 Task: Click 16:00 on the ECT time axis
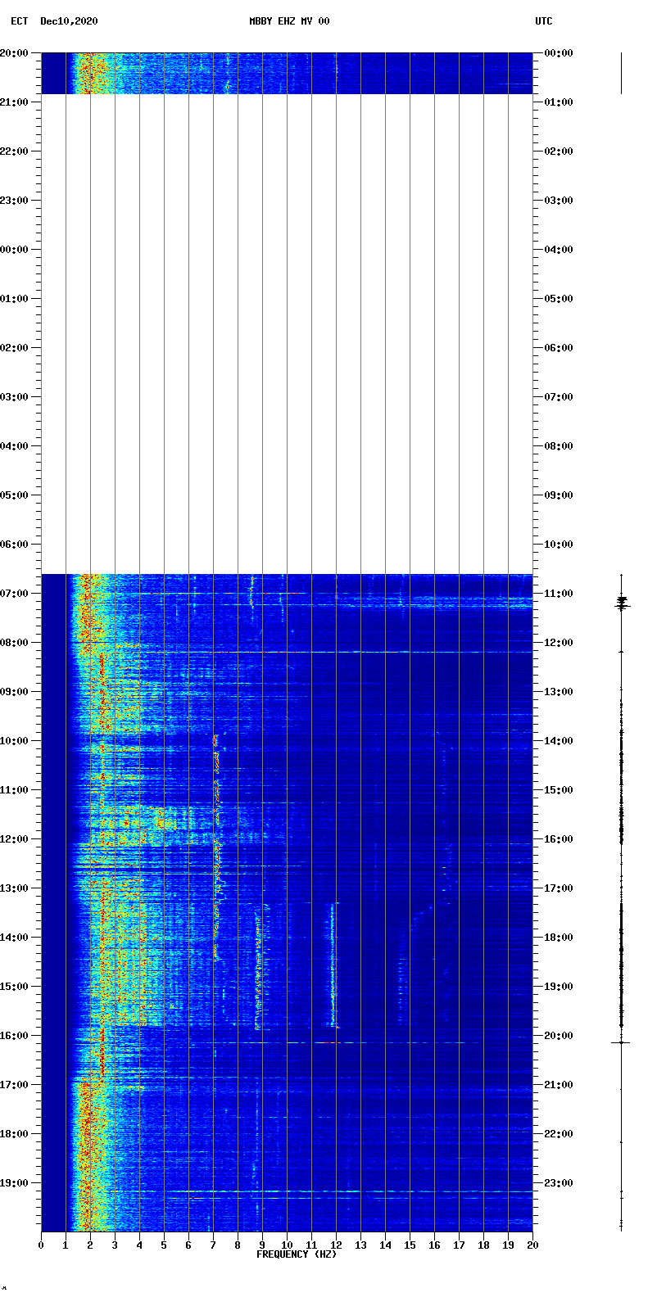pos(15,1036)
